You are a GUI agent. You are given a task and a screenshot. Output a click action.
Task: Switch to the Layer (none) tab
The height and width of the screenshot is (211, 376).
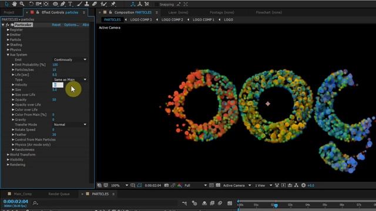pyautogui.click(x=178, y=12)
